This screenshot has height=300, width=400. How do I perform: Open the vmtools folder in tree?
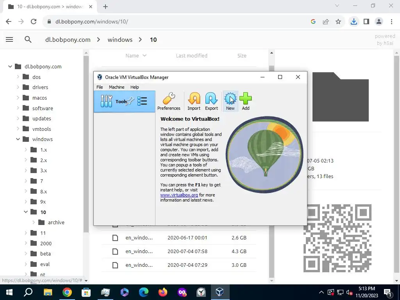pyautogui.click(x=41, y=129)
